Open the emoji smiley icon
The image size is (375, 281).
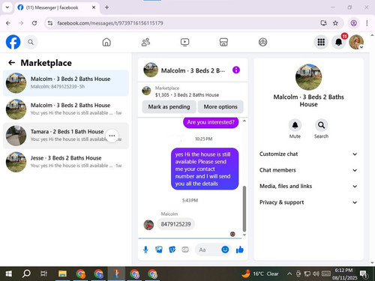click(x=225, y=250)
